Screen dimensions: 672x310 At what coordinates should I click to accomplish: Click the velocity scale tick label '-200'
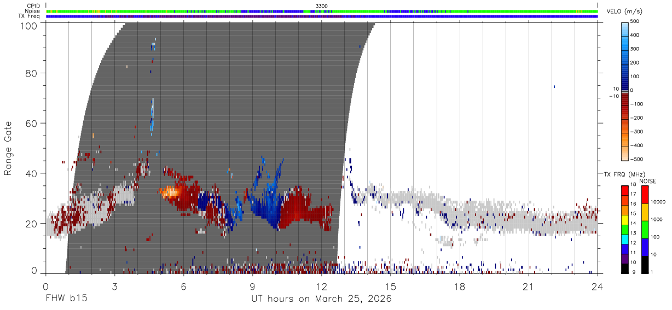(638, 118)
